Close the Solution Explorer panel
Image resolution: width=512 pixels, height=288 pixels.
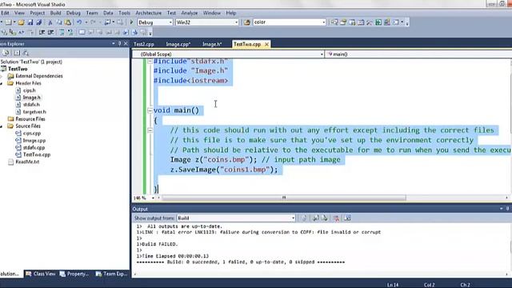pyautogui.click(x=126, y=43)
